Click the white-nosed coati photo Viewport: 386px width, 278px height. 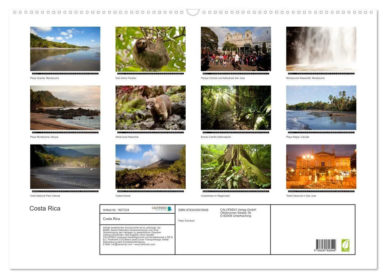(150, 108)
